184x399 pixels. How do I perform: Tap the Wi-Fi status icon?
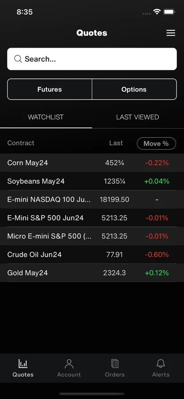[157, 12]
